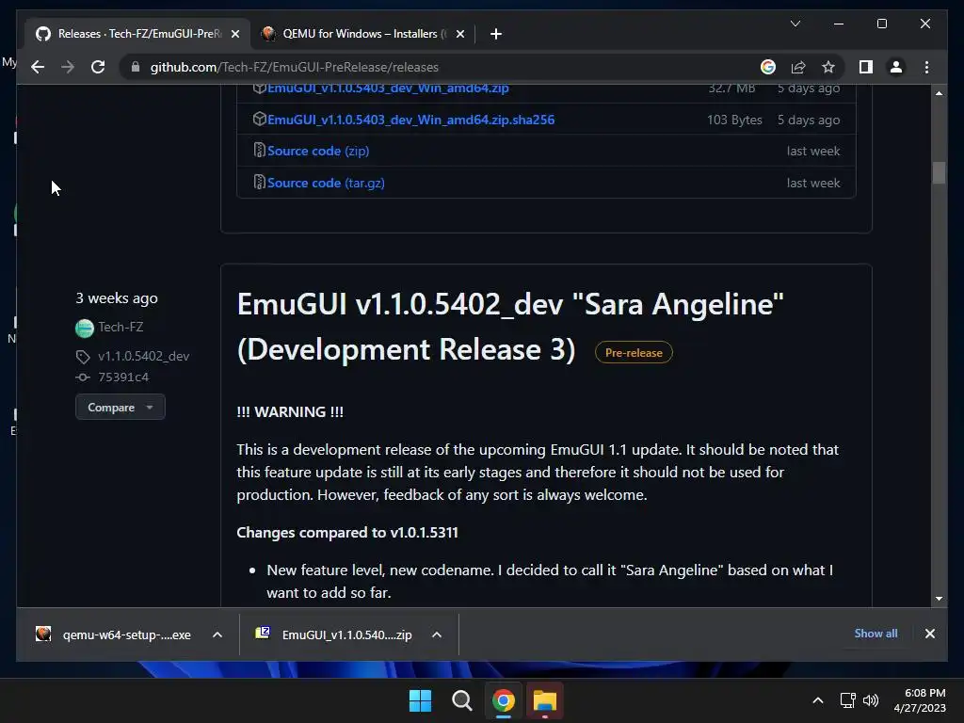Click the page scrollbar thumb

[939, 173]
